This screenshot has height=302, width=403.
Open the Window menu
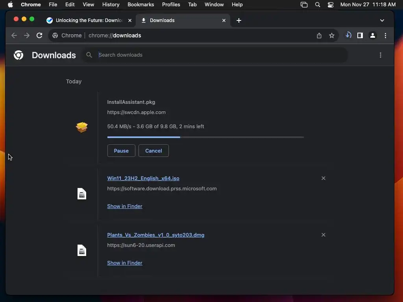(x=214, y=4)
